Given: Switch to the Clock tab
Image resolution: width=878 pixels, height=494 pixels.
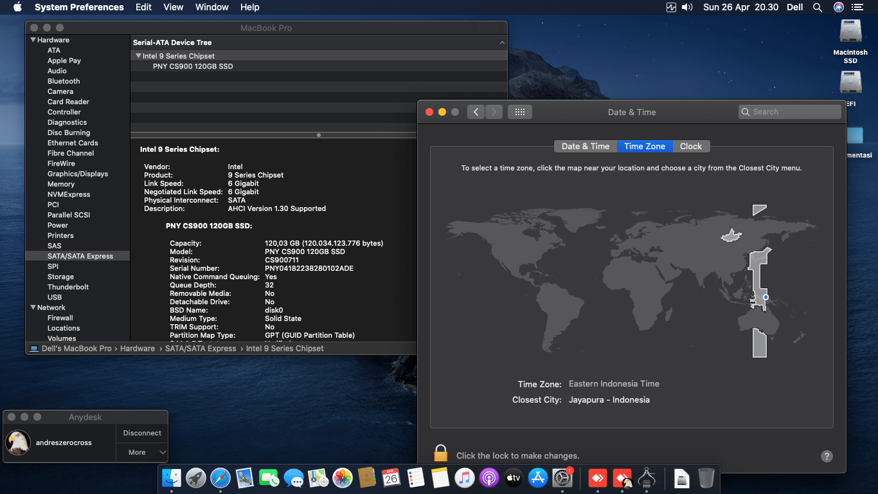Looking at the screenshot, I should click(x=691, y=146).
